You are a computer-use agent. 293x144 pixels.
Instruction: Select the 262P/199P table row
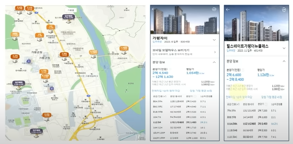[x=185, y=138]
